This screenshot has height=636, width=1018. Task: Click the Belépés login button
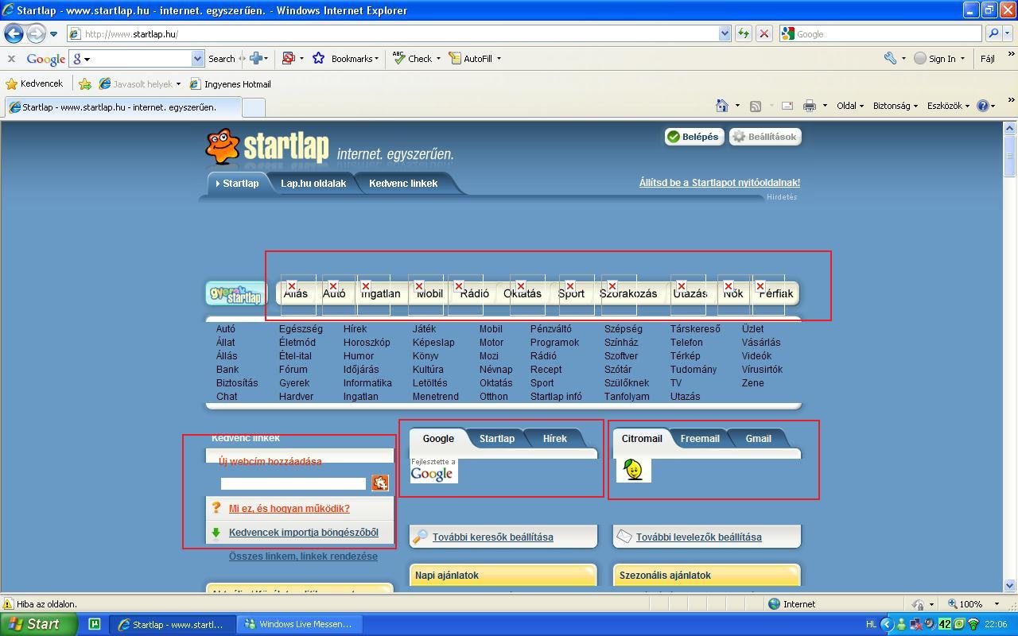pyautogui.click(x=694, y=137)
